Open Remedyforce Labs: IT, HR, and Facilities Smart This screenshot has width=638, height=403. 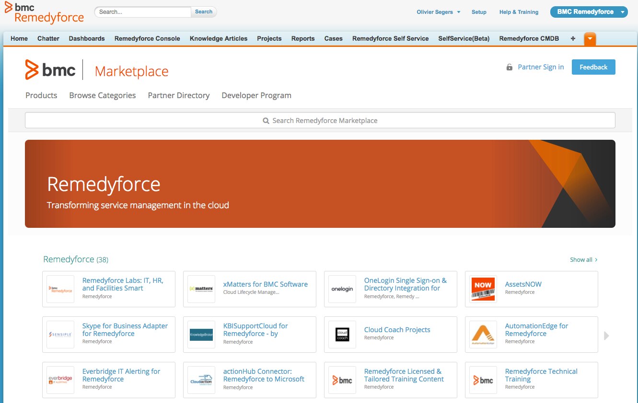pyautogui.click(x=123, y=284)
